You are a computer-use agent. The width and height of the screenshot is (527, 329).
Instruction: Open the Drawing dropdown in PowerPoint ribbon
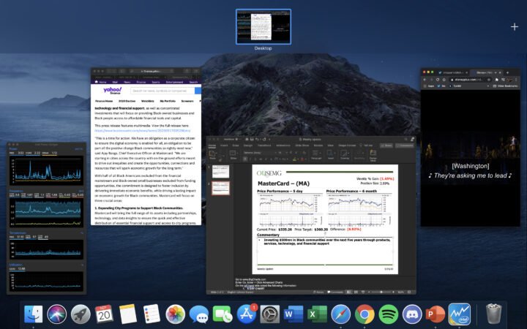point(345,156)
